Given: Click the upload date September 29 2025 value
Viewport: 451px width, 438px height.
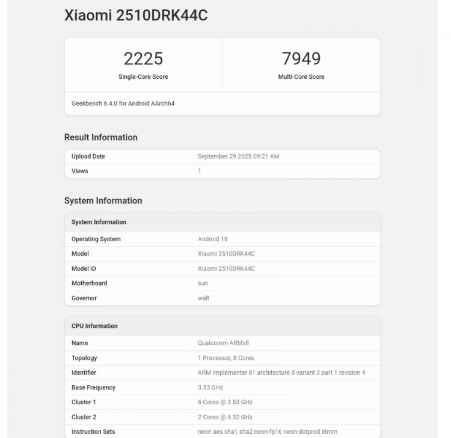Looking at the screenshot, I should pos(238,156).
